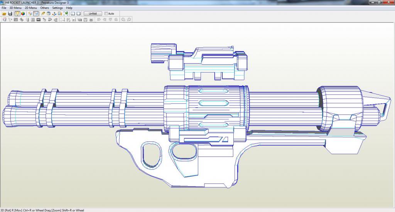The image size is (395, 212).
Task: Open the Settings menu
Action: (x=57, y=8)
